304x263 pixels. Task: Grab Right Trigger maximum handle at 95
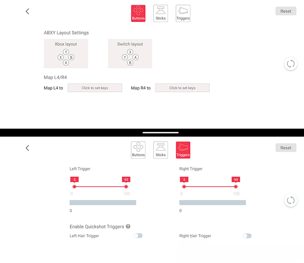click(x=236, y=187)
